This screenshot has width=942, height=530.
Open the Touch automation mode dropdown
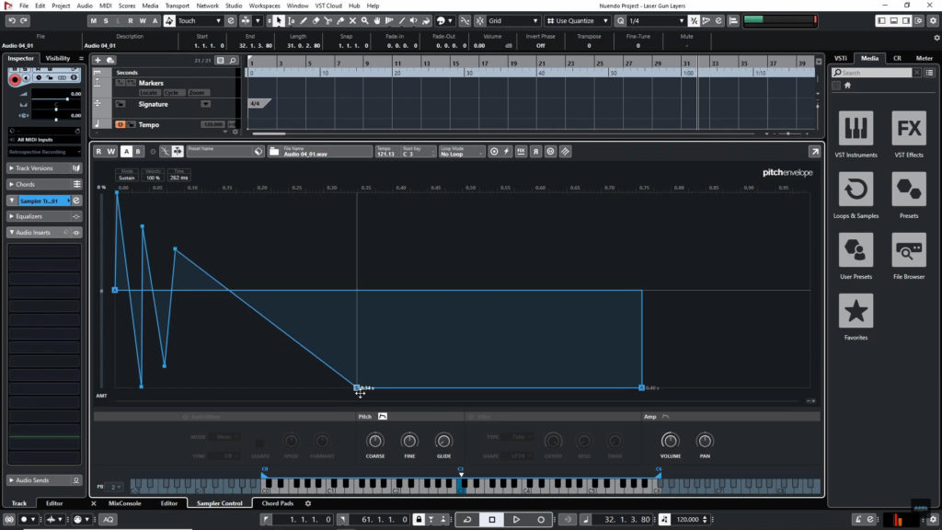(x=204, y=20)
